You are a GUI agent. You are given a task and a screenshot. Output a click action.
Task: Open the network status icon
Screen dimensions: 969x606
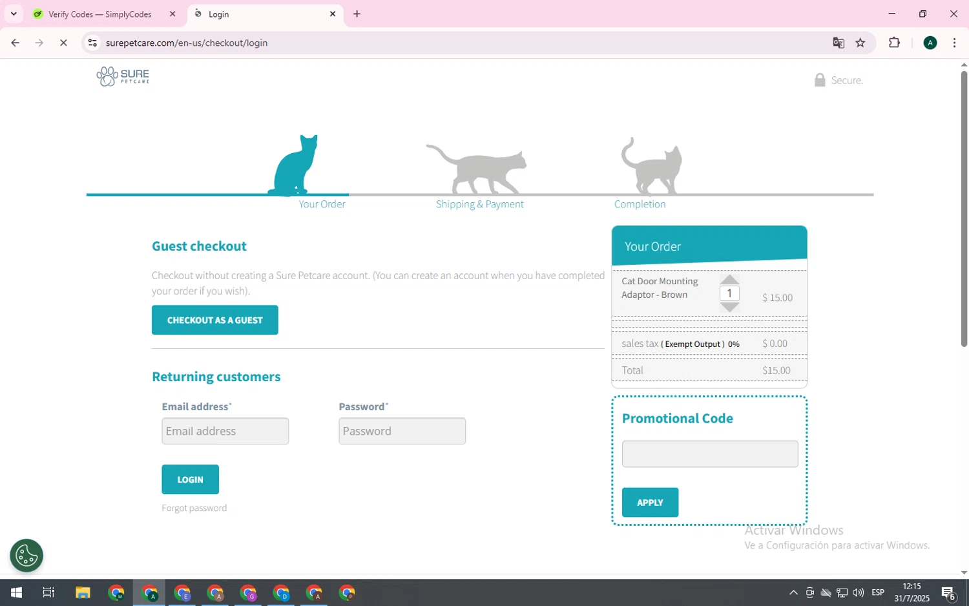pyautogui.click(x=842, y=592)
